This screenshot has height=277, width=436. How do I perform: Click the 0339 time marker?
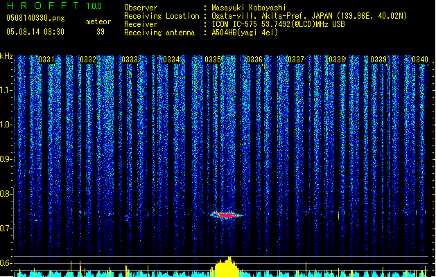click(x=378, y=59)
